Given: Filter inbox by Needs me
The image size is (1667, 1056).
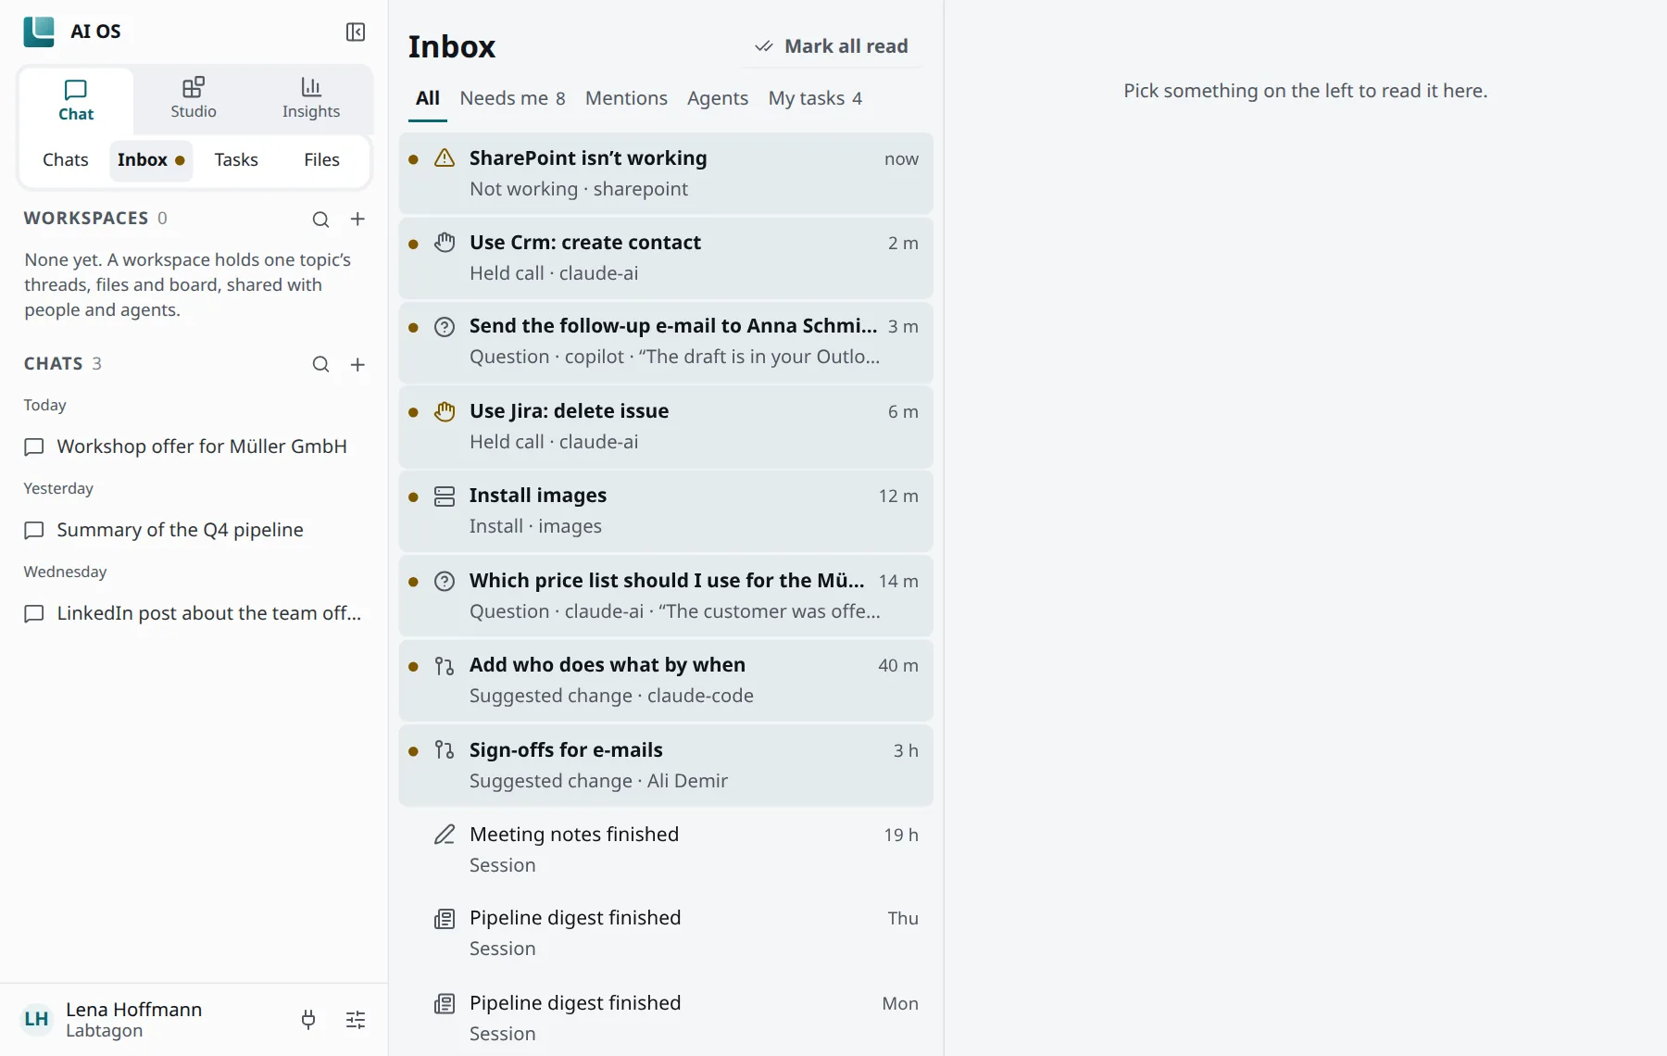Looking at the screenshot, I should (512, 98).
